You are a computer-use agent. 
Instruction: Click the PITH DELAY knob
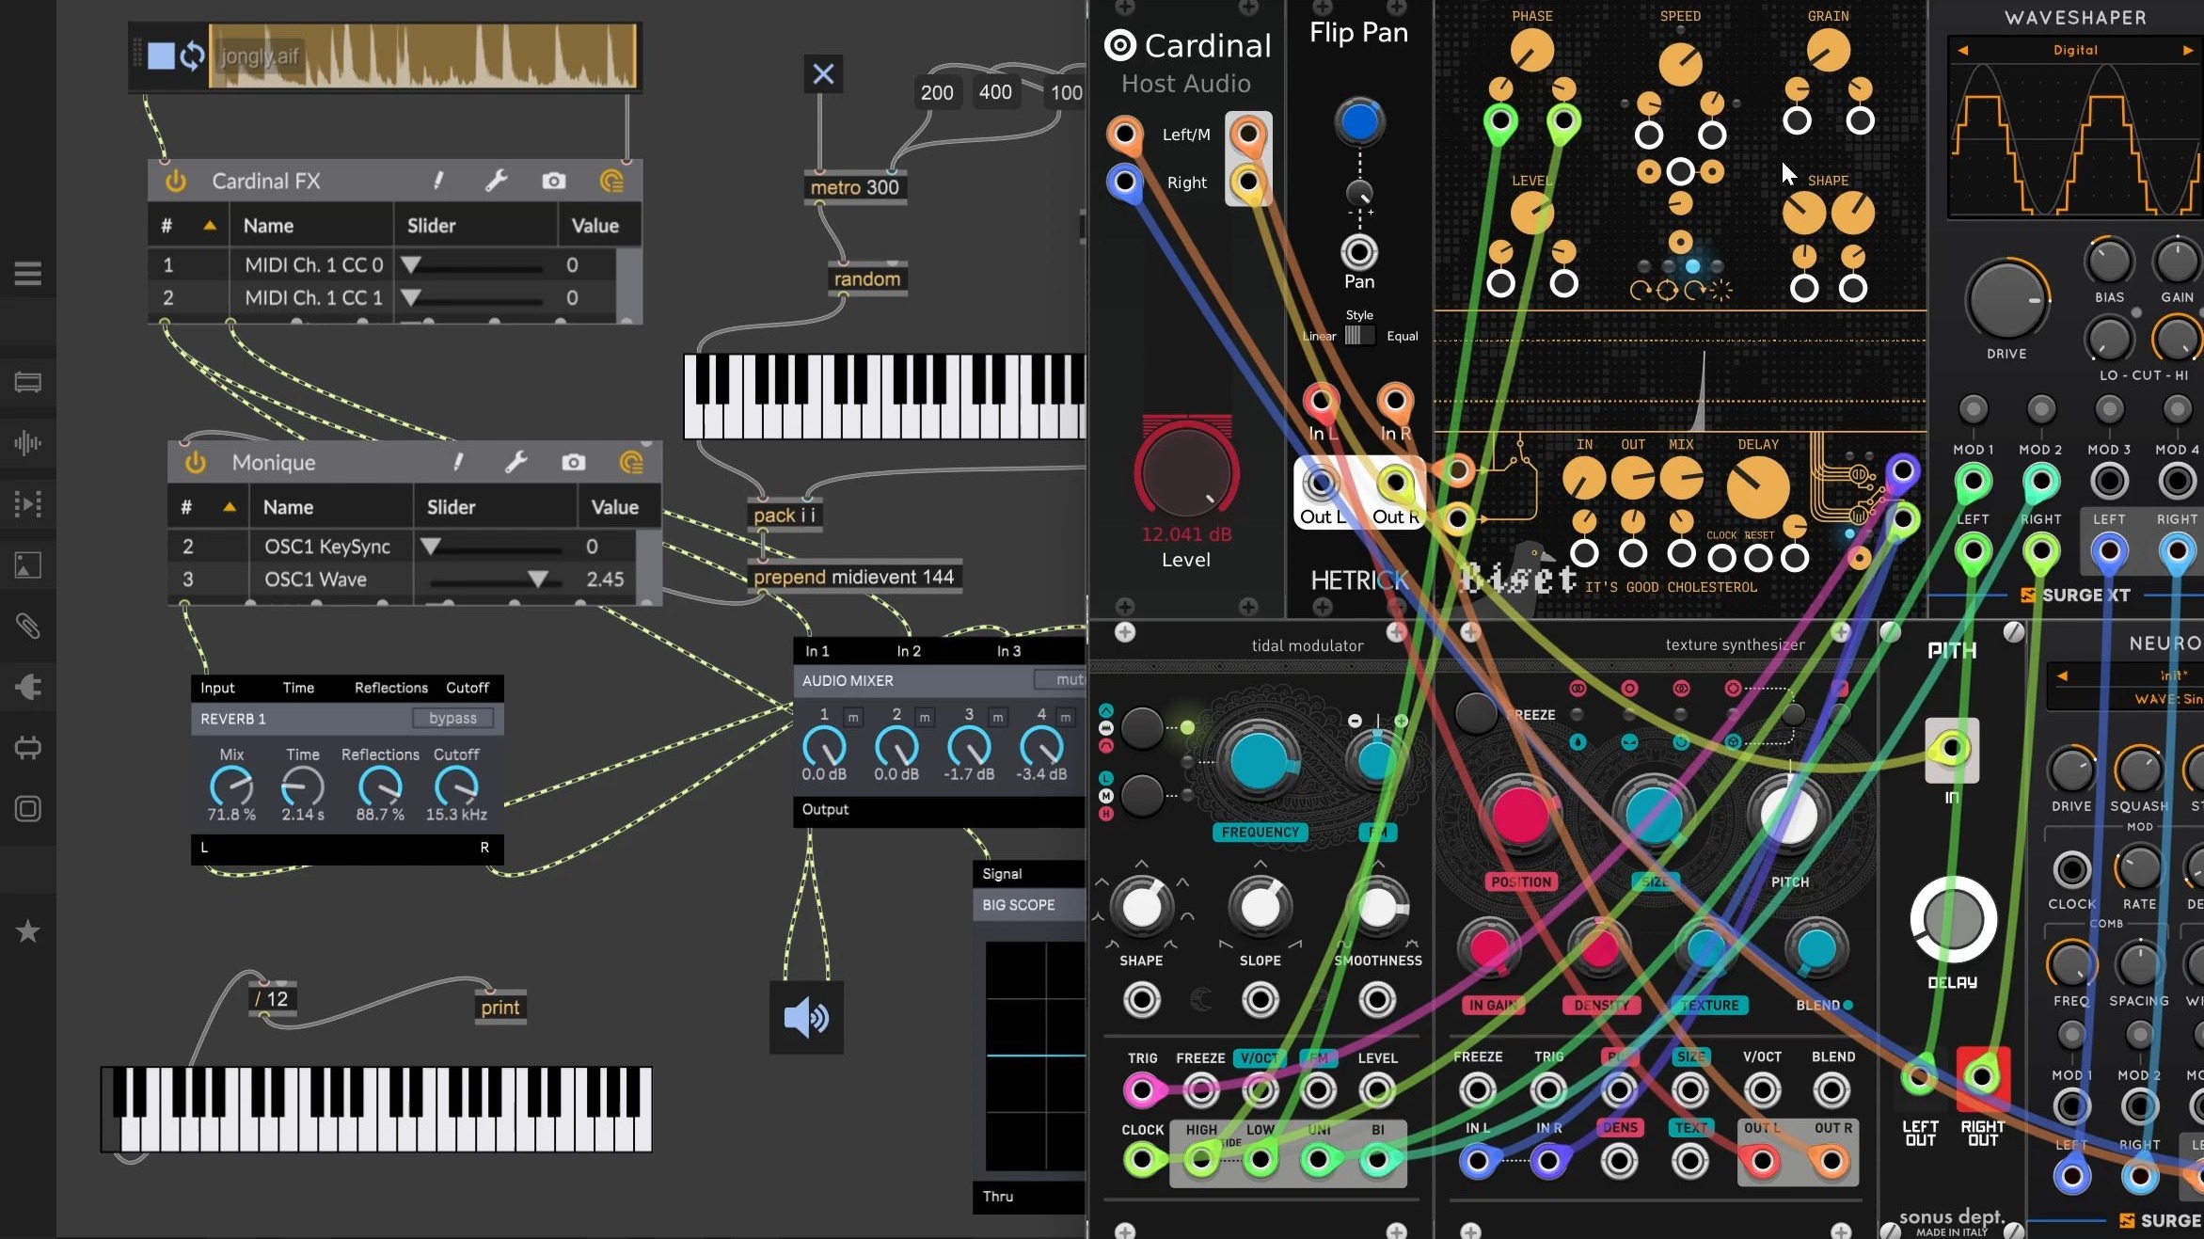click(1953, 919)
